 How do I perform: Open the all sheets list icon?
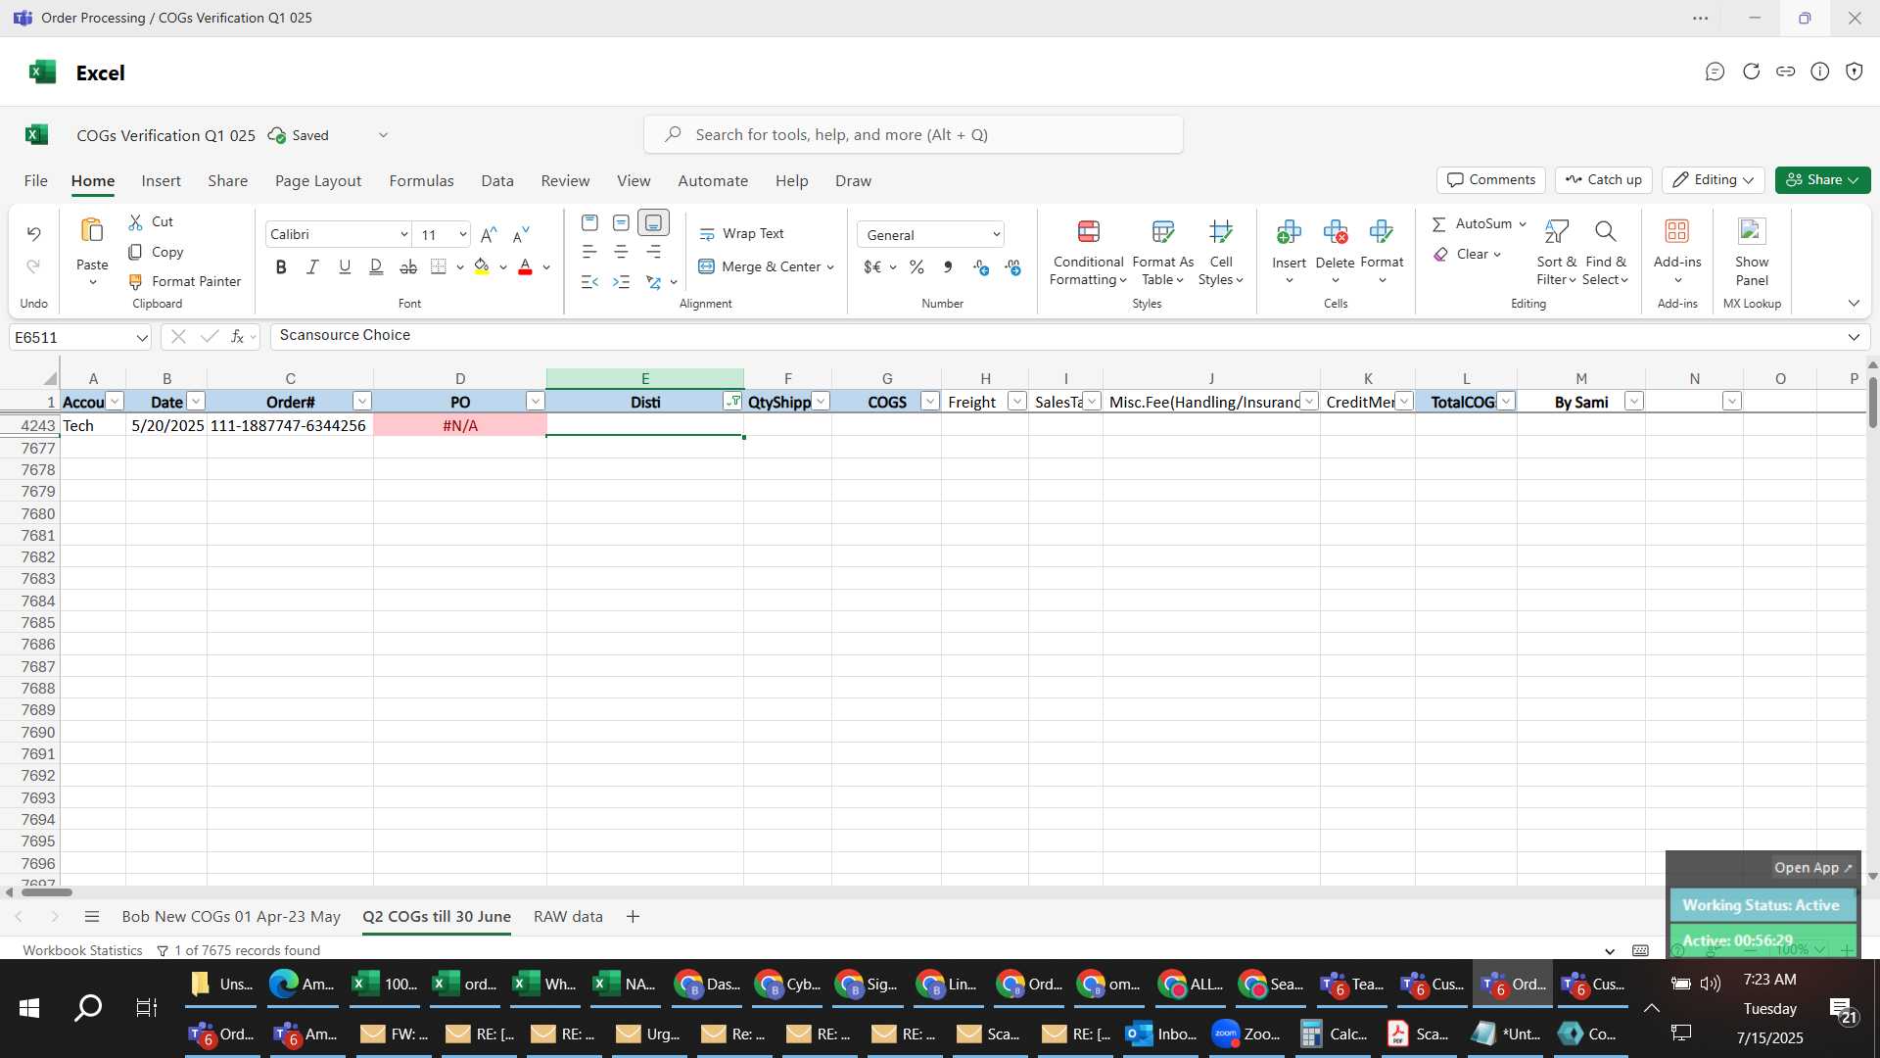pos(92,917)
